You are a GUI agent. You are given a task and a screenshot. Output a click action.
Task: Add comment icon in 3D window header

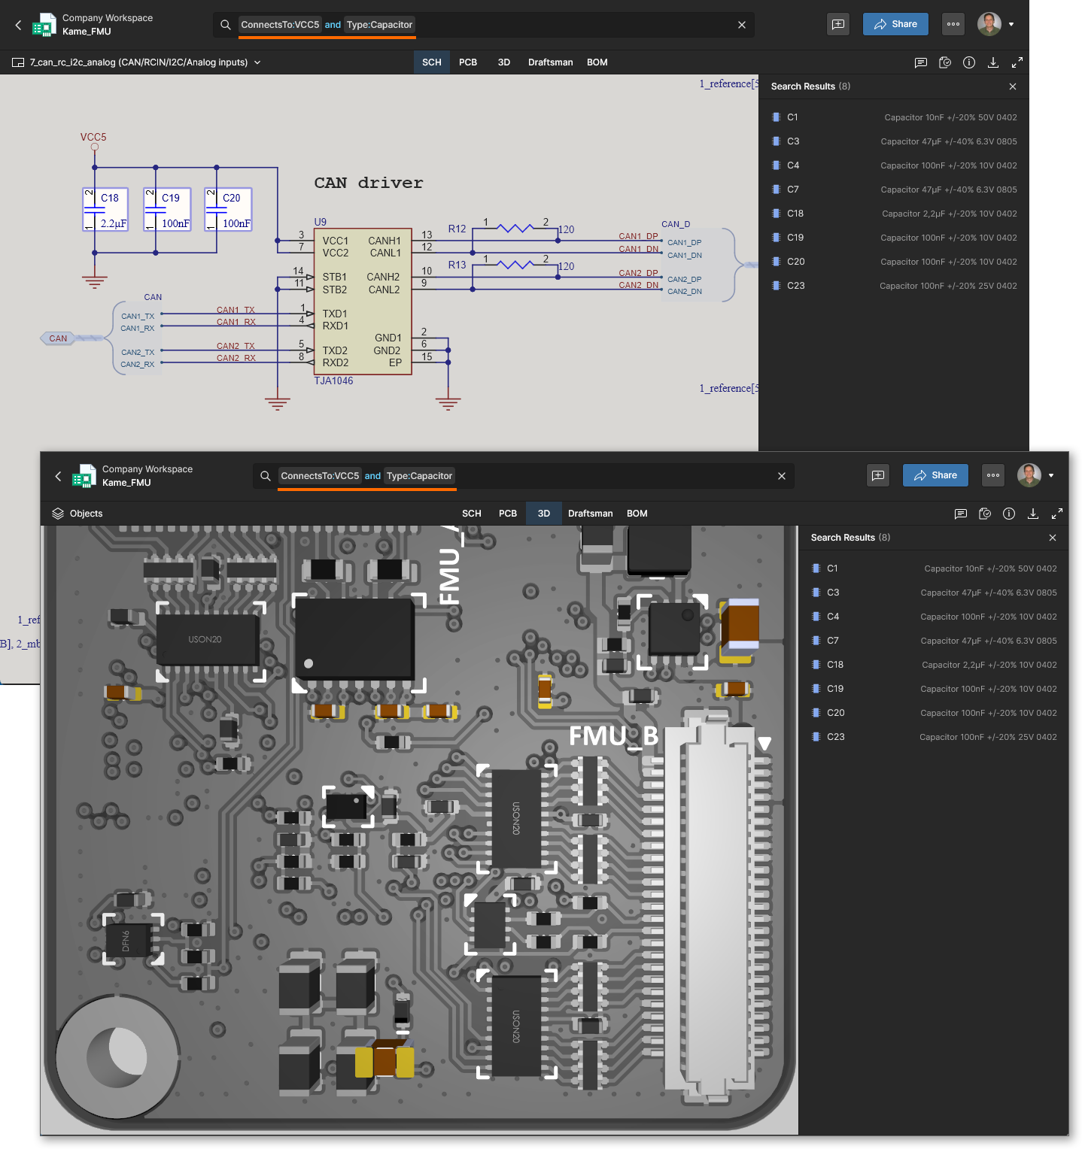coord(878,475)
